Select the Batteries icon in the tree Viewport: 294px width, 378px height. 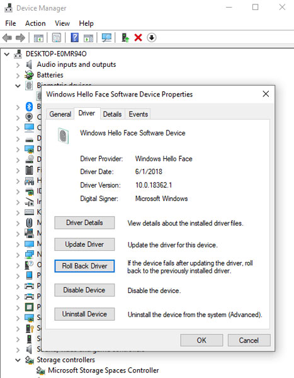click(x=29, y=75)
